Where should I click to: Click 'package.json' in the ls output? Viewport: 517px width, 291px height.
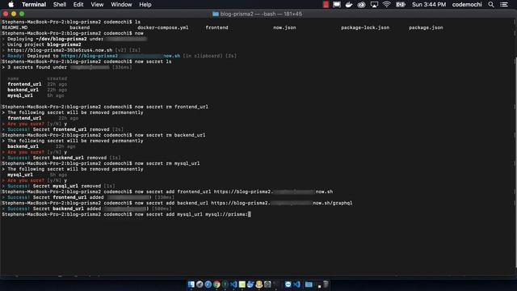point(426,27)
